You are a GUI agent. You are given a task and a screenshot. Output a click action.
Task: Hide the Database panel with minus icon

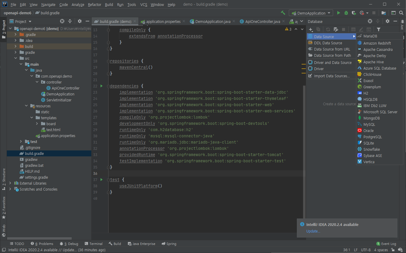pyautogui.click(x=395, y=21)
